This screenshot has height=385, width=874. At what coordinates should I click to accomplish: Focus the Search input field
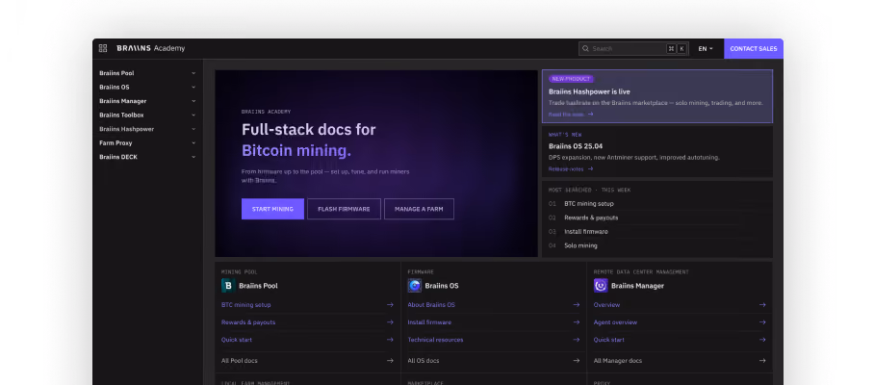(633, 48)
